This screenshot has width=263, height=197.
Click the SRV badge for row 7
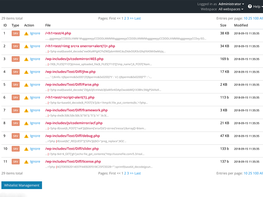(x=16, y=110)
